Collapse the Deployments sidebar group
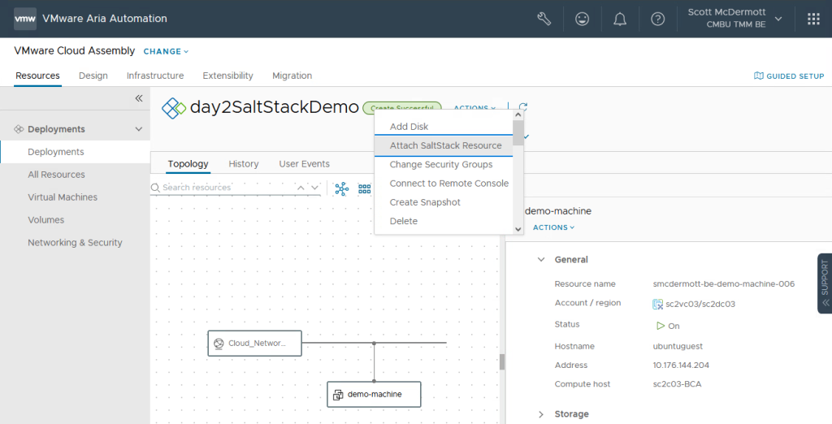Viewport: 832px width, 424px height. tap(139, 129)
